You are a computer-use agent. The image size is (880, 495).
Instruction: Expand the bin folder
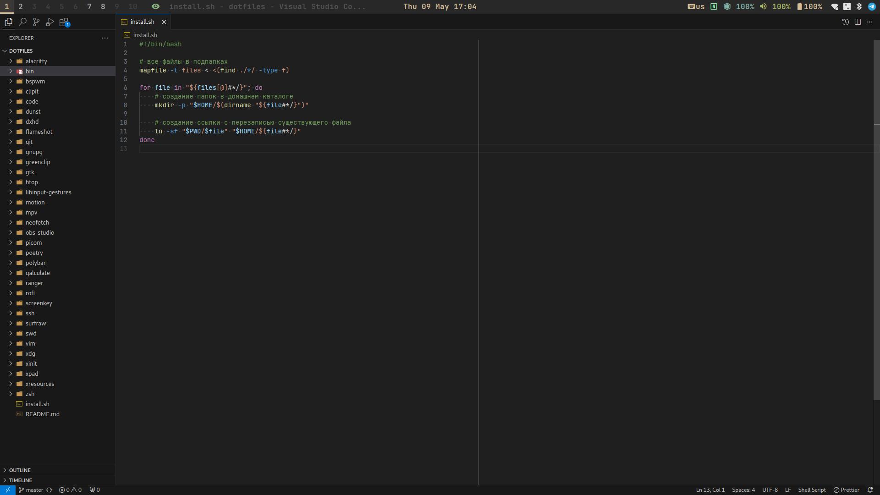(x=58, y=71)
